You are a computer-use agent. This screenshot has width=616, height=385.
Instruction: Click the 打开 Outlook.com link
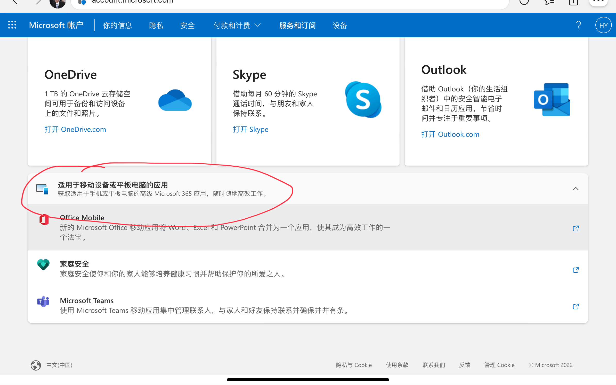point(450,134)
